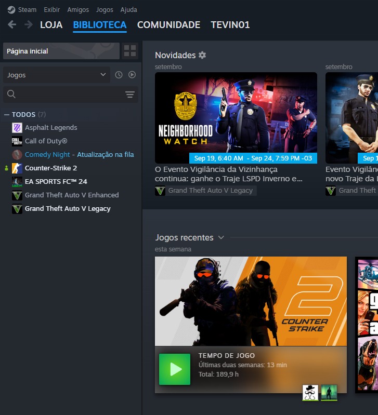Click the library search input field

71,94
